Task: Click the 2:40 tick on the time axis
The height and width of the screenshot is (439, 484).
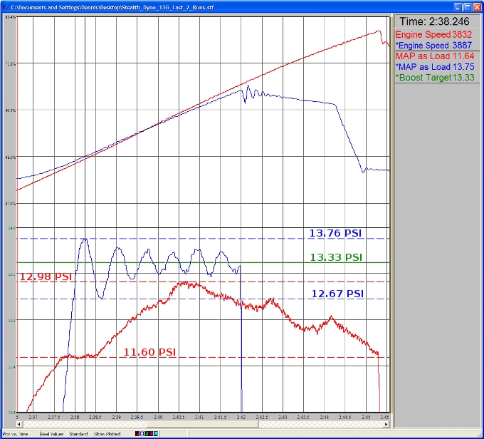Action: click(x=158, y=417)
